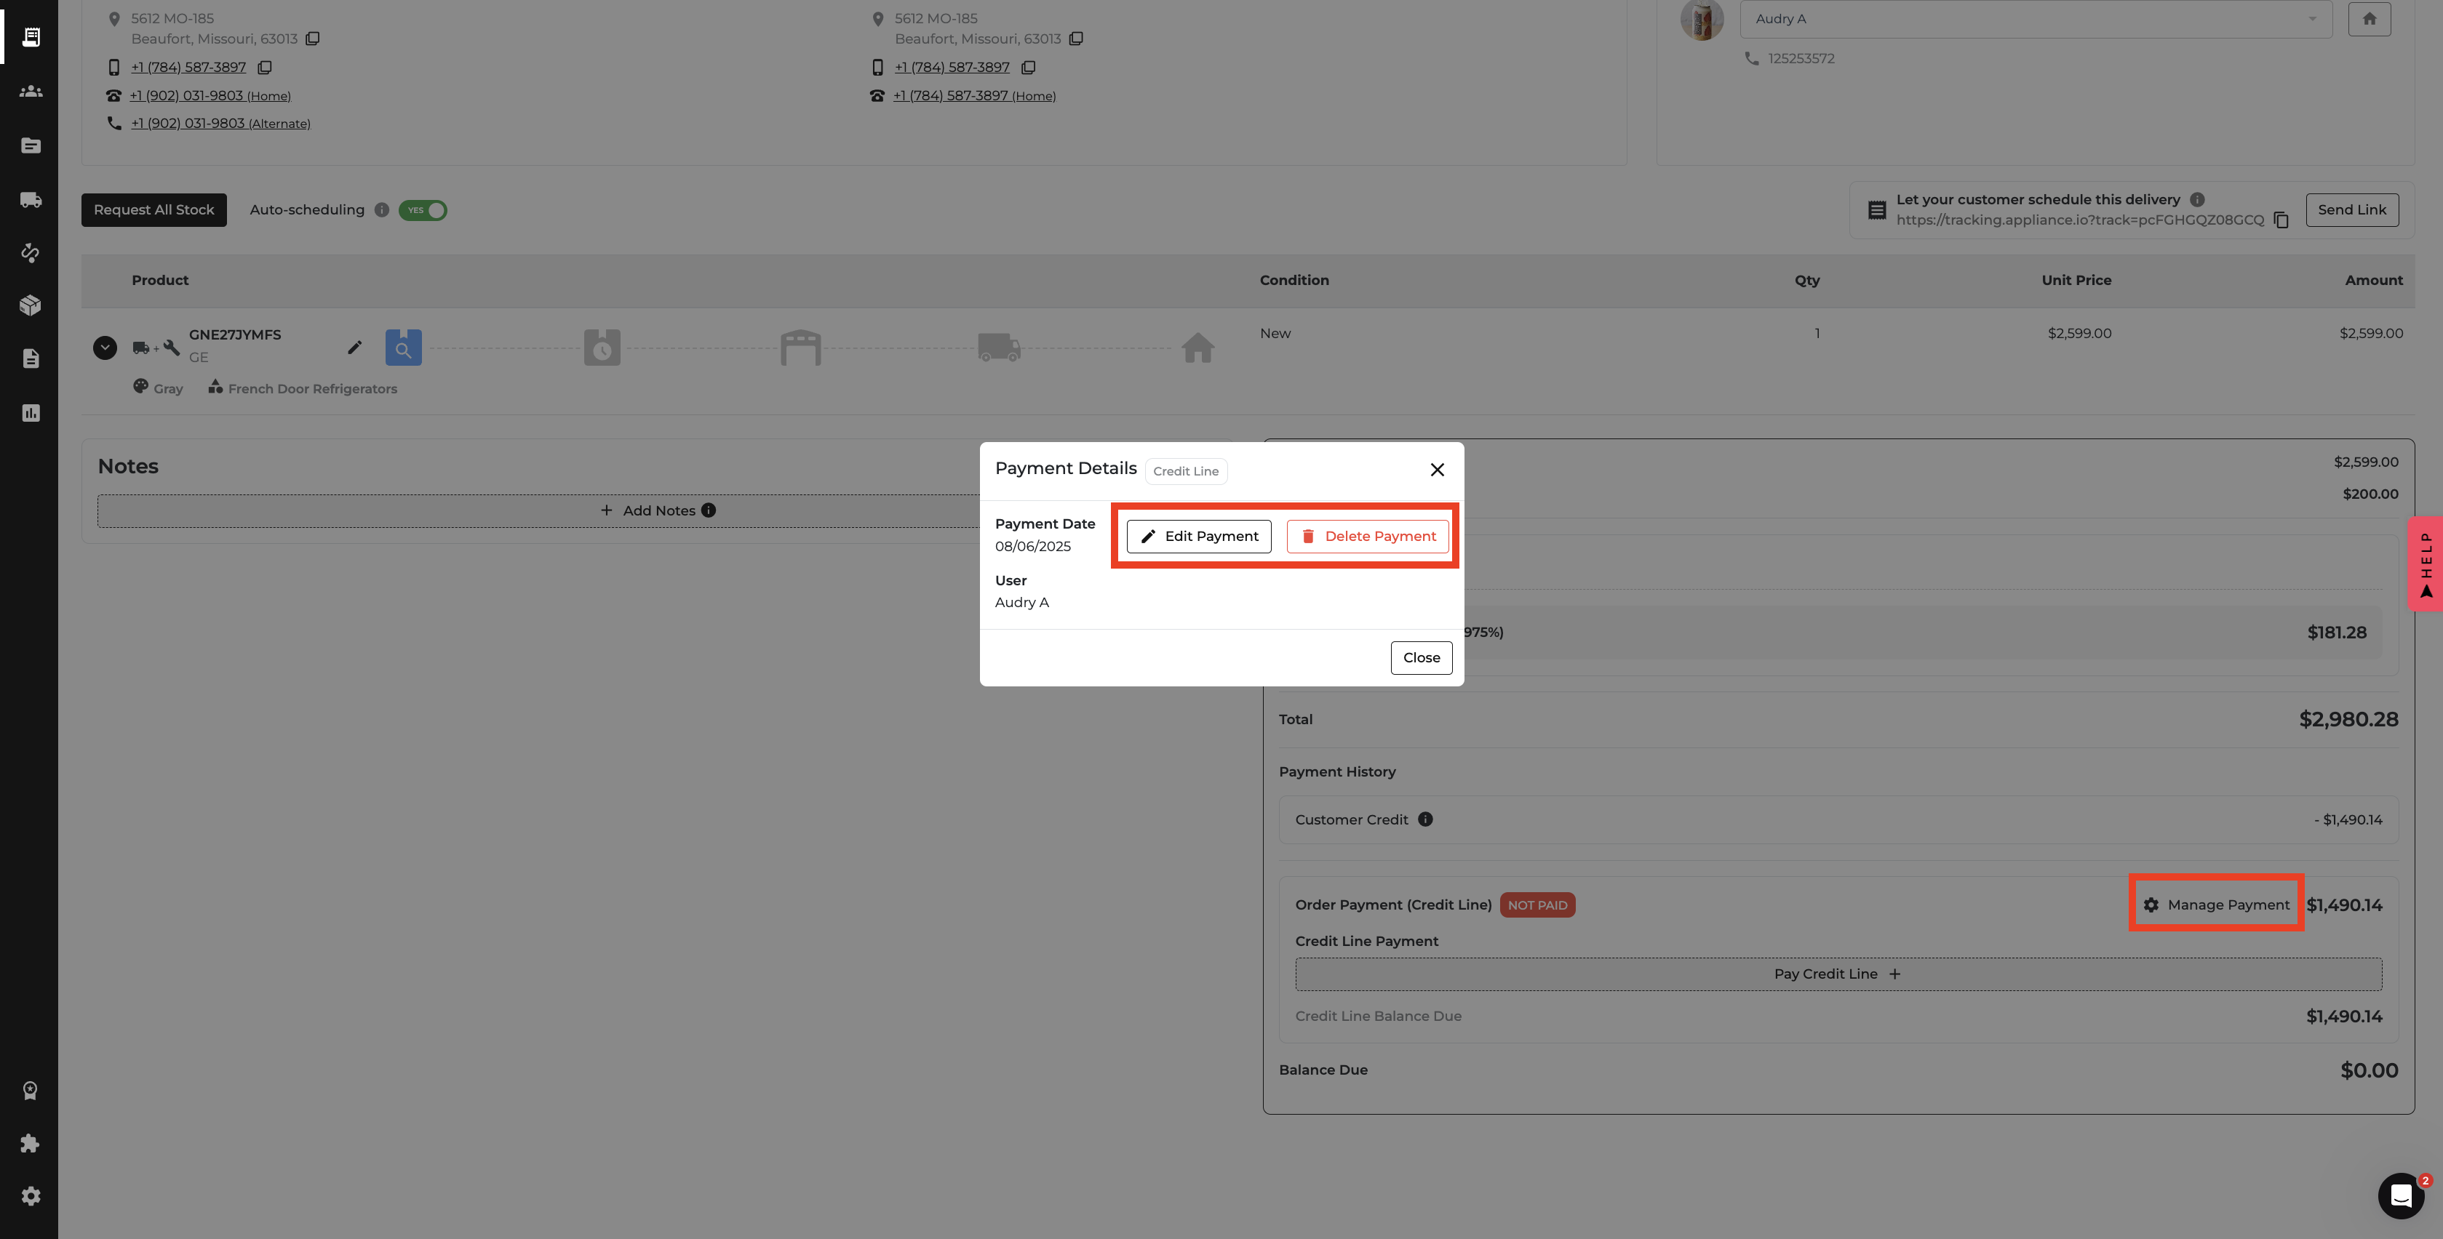This screenshot has width=2443, height=1239.
Task: Click the Credit Line tag in dialog
Action: (x=1185, y=471)
